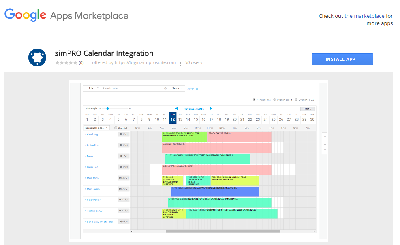
Task: Collapse Frank Gao's schedule row
Action: [x=85, y=167]
